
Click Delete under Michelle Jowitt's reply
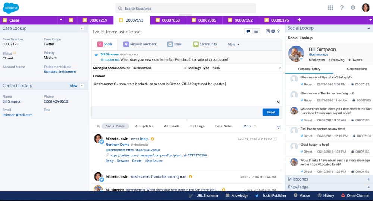[x=137, y=161]
